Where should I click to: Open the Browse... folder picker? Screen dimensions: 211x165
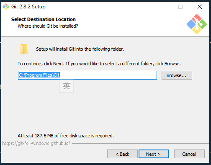[177, 75]
